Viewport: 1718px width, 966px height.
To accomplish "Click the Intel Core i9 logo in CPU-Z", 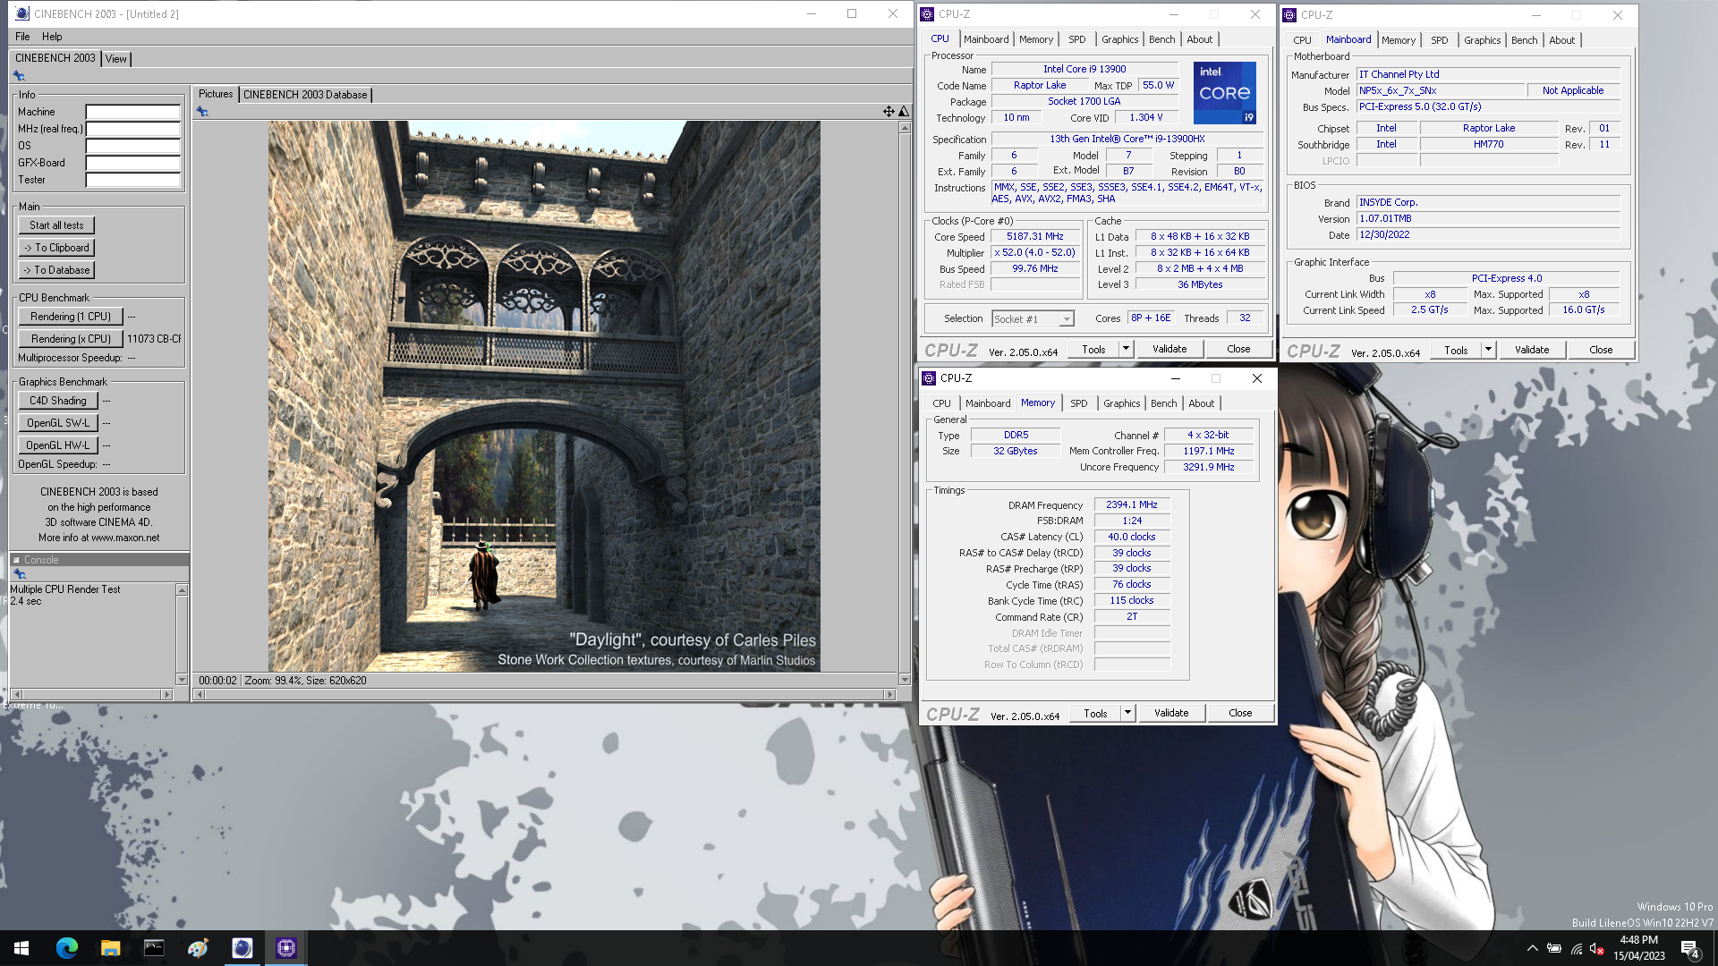I will coord(1224,93).
